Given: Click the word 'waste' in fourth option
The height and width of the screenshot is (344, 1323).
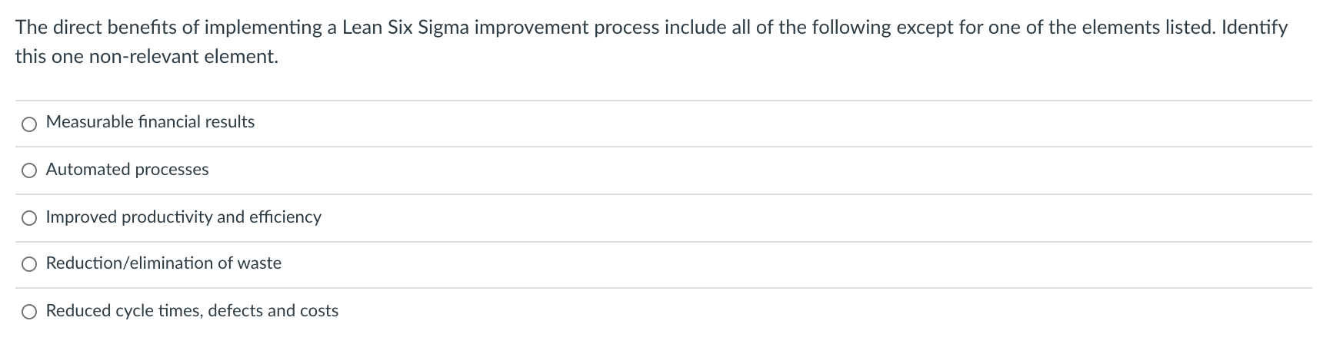Looking at the screenshot, I should tap(259, 263).
